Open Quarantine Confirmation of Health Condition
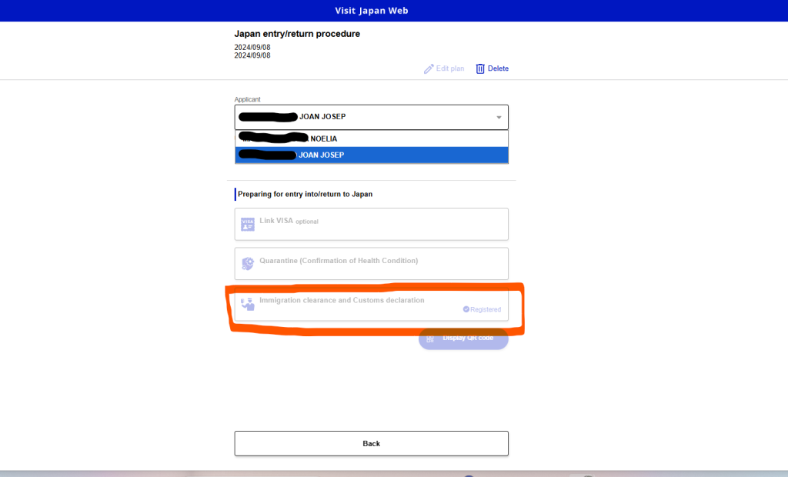Viewport: 788px width, 477px height. click(372, 263)
